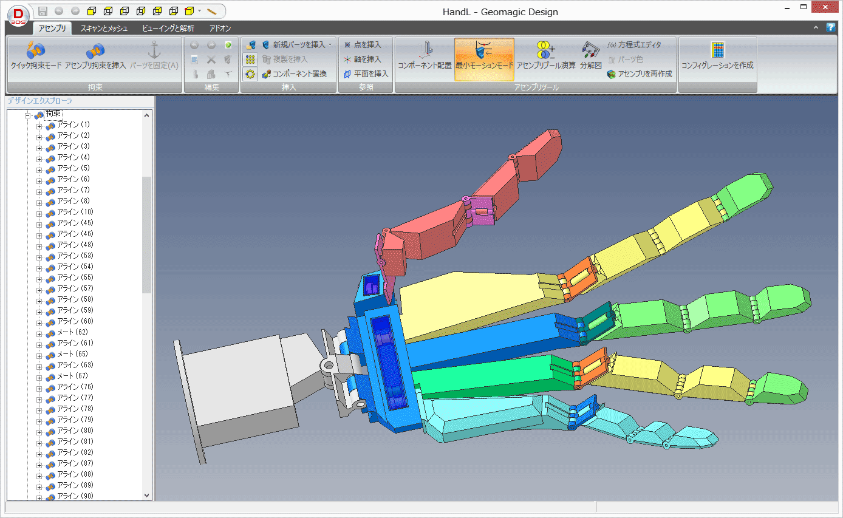Open dropdown arrow beside the cube view icons
This screenshot has height=518, width=843.
tap(200, 11)
